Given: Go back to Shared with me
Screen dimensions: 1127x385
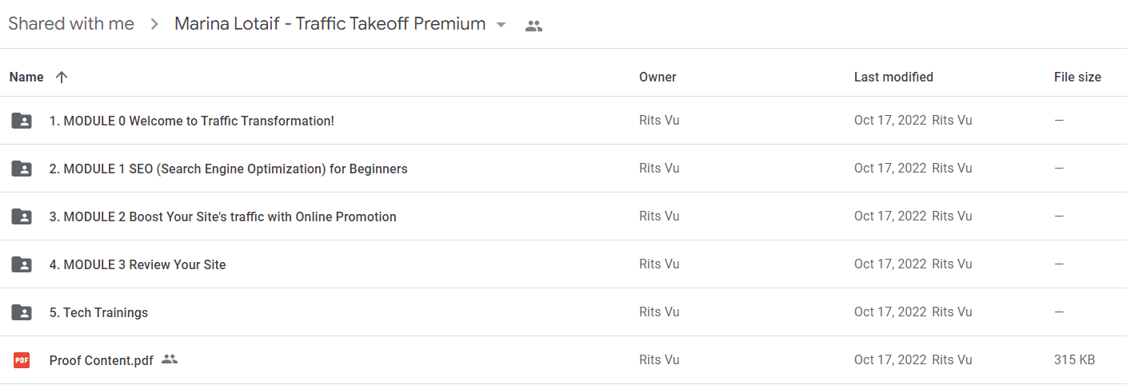Looking at the screenshot, I should pyautogui.click(x=71, y=24).
